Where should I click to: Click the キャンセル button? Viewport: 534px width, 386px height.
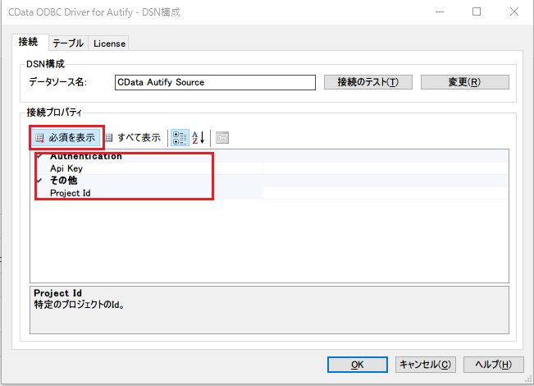[x=426, y=365]
